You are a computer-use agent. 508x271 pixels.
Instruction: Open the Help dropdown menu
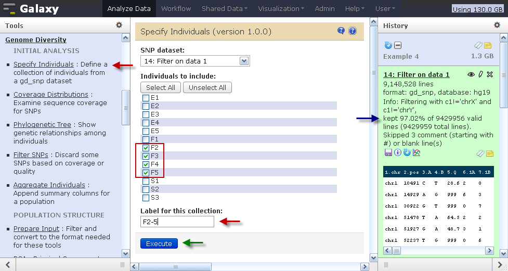tap(355, 8)
